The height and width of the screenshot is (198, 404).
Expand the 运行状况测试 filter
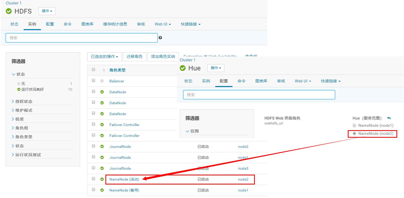coord(26,155)
